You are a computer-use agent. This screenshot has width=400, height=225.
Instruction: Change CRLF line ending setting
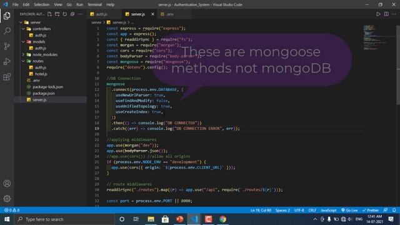(312, 210)
